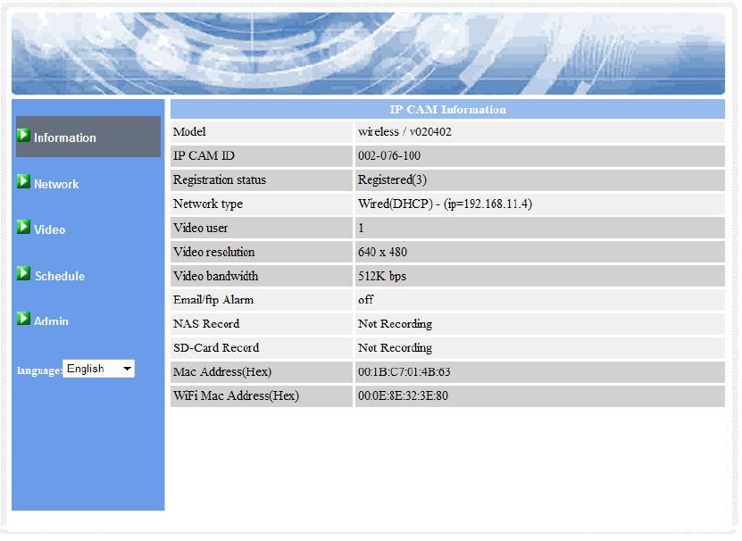Click the Mac Address(Hex) label
742x541 pixels.
222,372
